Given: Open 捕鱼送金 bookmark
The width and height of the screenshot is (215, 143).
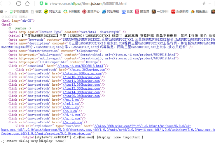Looking at the screenshot, I should click(199, 12).
